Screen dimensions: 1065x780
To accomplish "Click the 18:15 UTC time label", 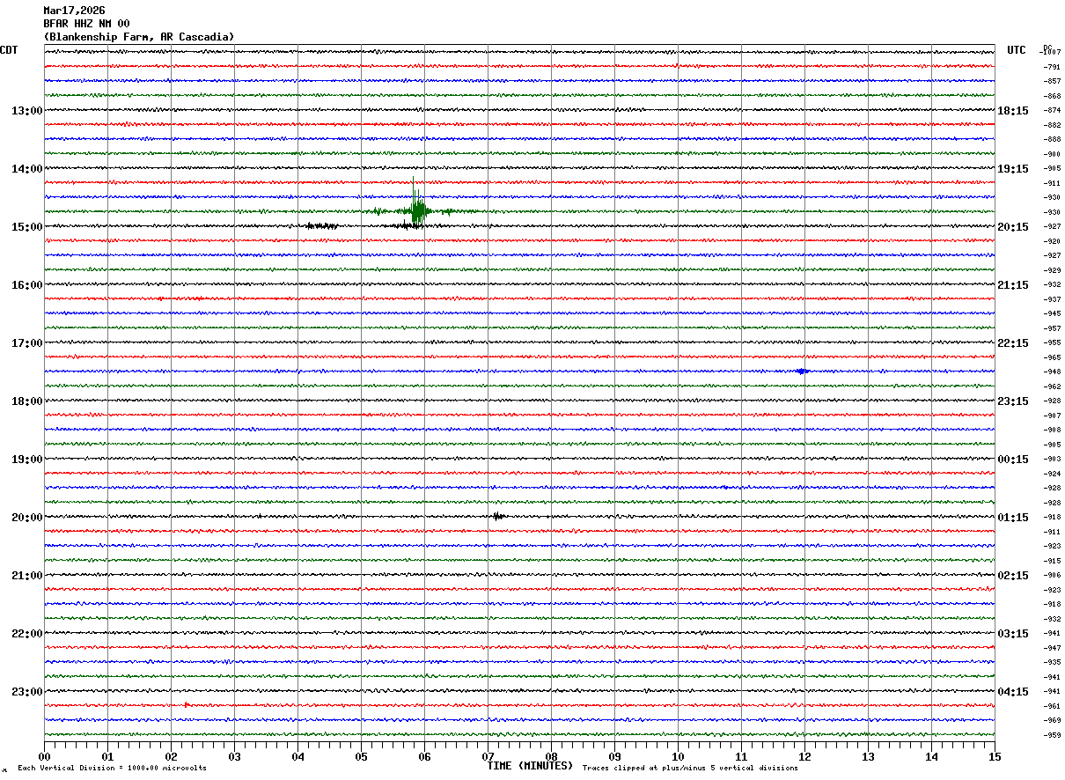I will 1013,111.
